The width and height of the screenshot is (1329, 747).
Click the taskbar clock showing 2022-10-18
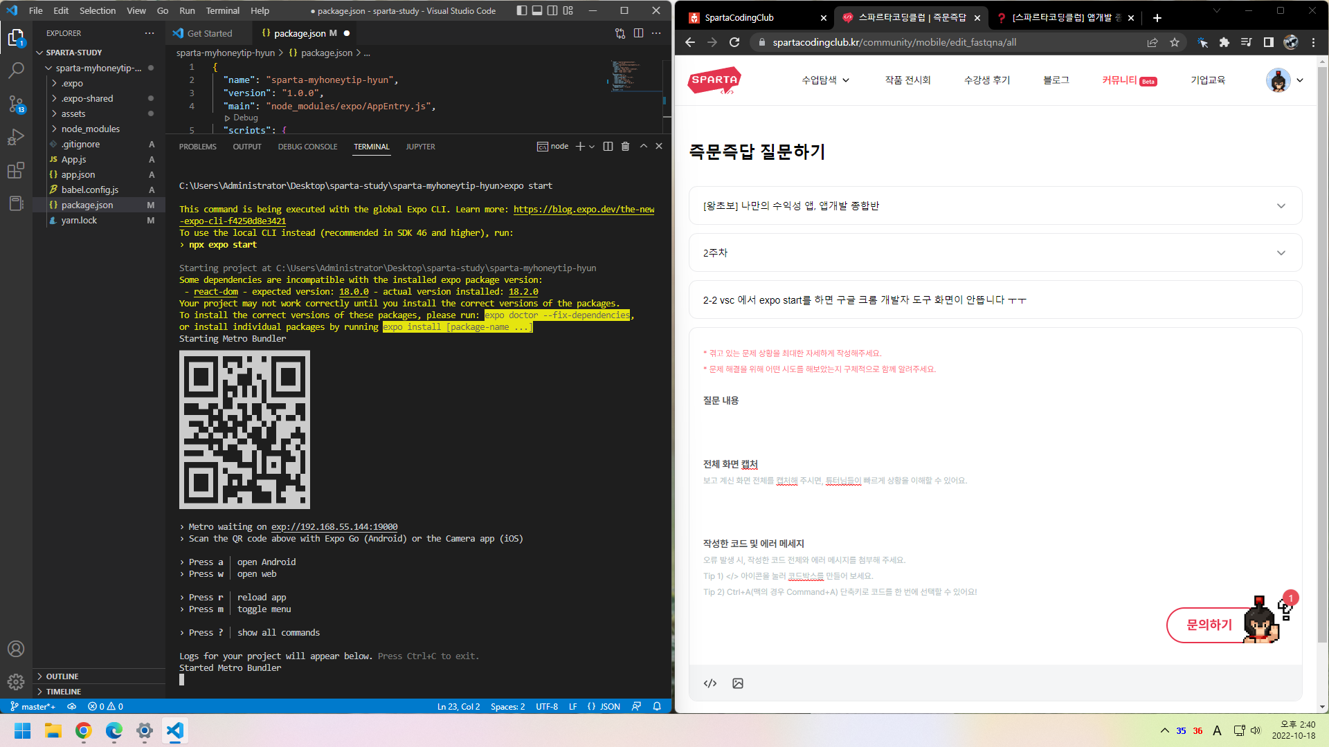(1293, 730)
